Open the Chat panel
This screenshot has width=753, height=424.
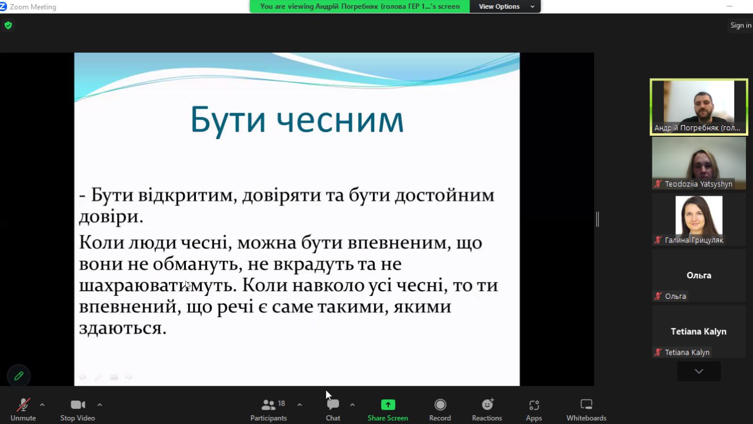[x=333, y=409]
